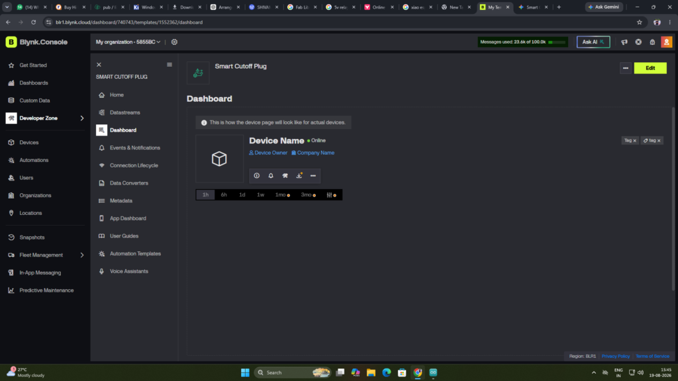Open Windows Start menu

(x=245, y=373)
